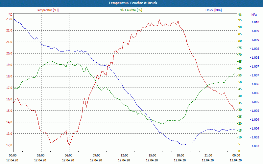Click the green "70" humidity axis value

[x=240, y=55]
